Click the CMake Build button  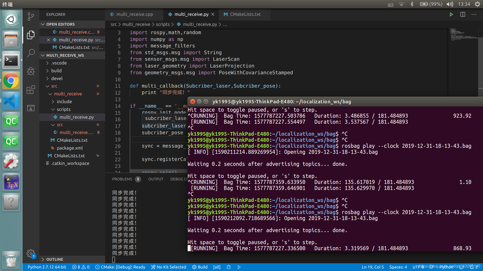(200, 267)
